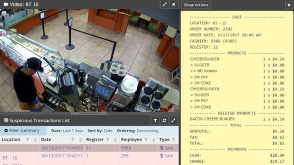Close the receipt panel
Viewport: 294px width, 165px height.
tap(289, 5)
